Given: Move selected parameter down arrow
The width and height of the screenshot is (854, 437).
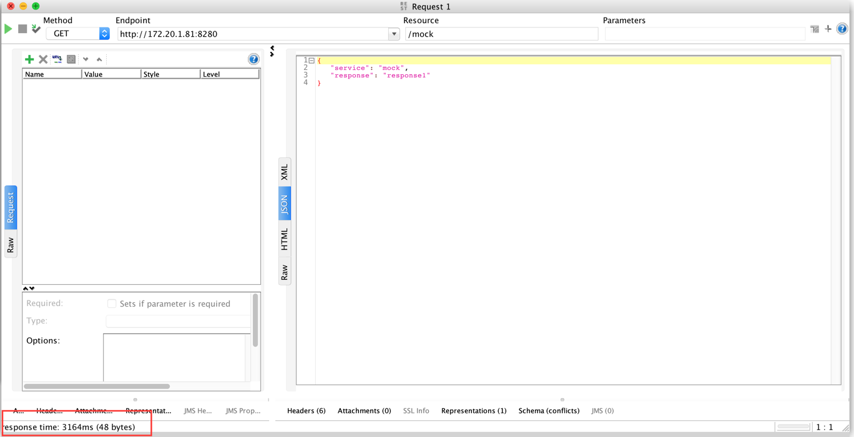Looking at the screenshot, I should (x=86, y=59).
